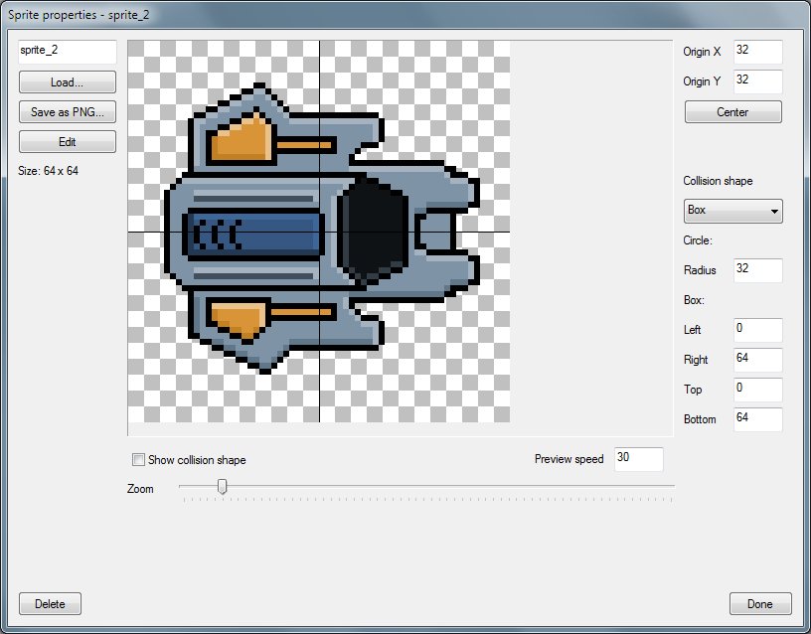
Task: Click Save as PNG... button
Action: pyautogui.click(x=68, y=111)
